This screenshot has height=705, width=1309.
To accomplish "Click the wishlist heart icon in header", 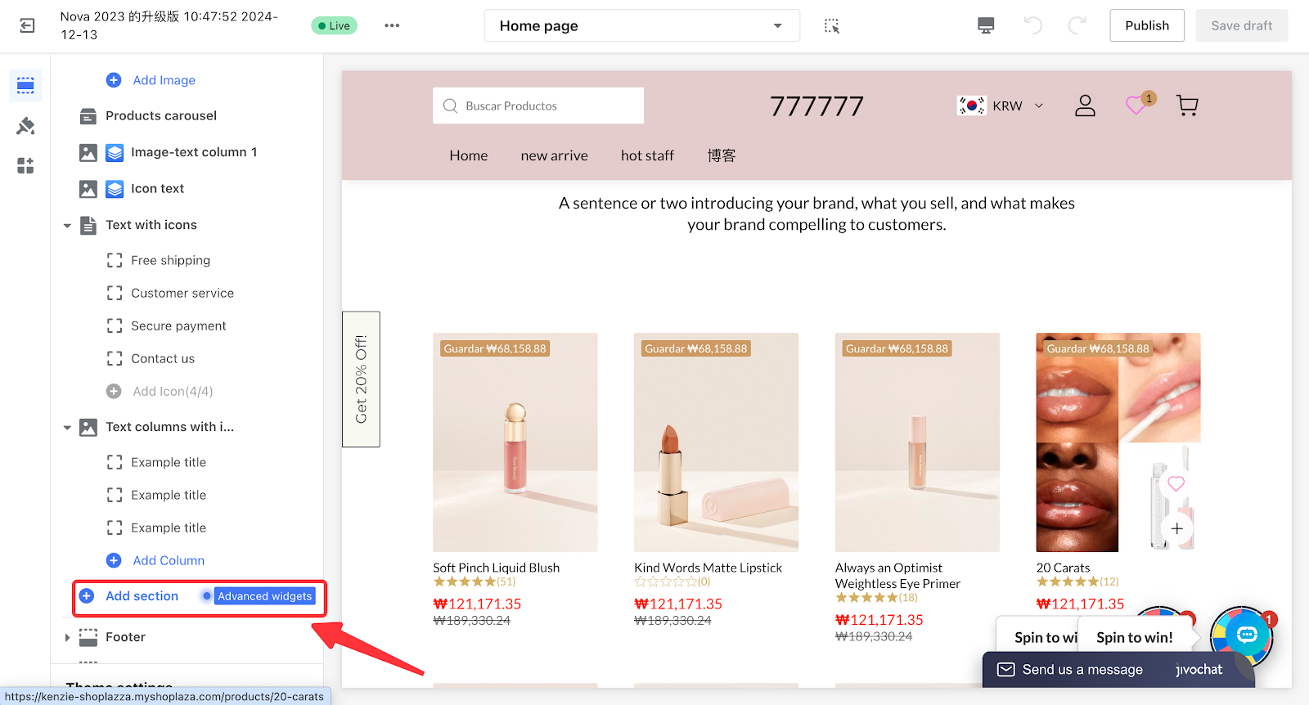I will [x=1136, y=106].
